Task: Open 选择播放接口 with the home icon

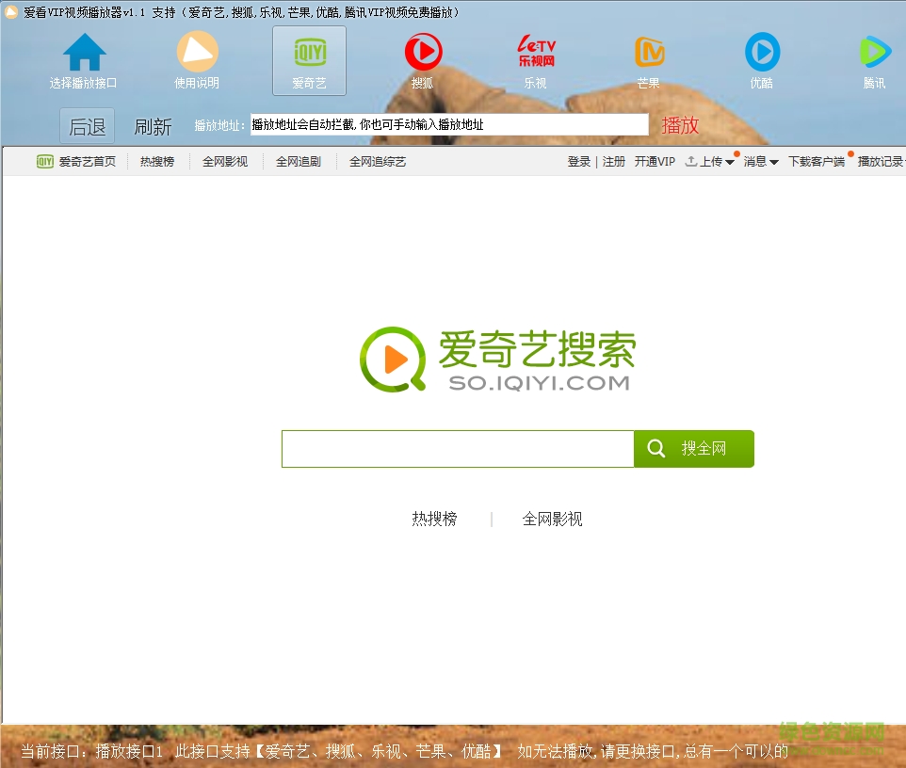Action: (x=83, y=59)
